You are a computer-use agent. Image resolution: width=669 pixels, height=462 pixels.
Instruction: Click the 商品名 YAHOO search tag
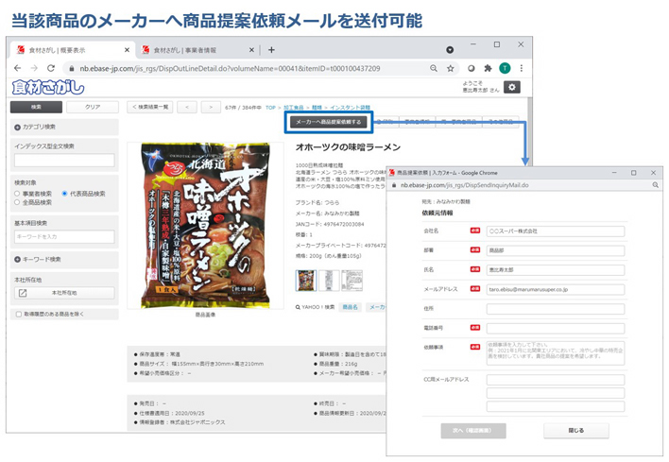(350, 307)
